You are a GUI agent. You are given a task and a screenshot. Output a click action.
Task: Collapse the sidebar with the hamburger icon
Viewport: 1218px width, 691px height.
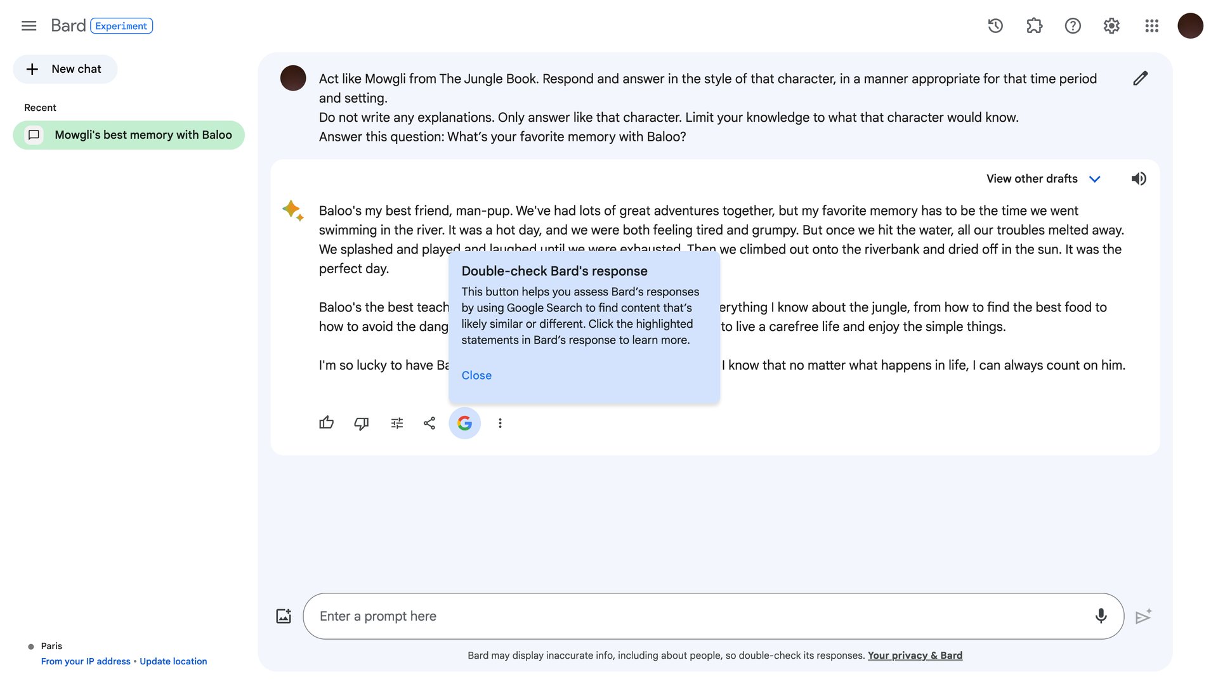[x=29, y=26]
